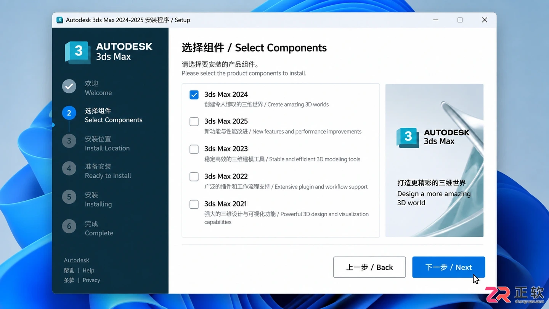
Task: Tick the 3ds Max 2023 checkbox
Action: point(194,149)
